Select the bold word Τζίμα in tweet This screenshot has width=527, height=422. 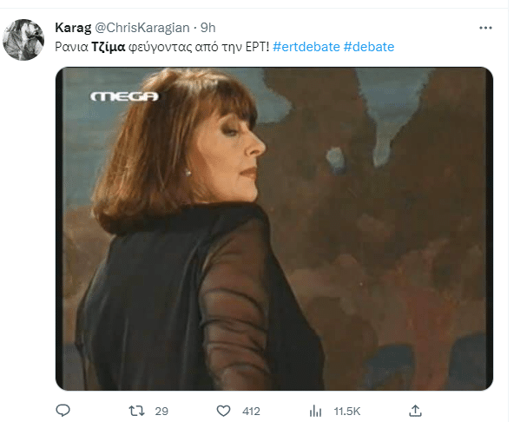point(109,47)
